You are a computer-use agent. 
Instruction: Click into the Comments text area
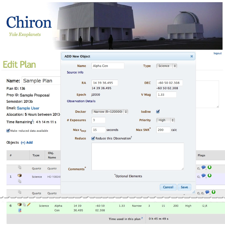pos(138,156)
